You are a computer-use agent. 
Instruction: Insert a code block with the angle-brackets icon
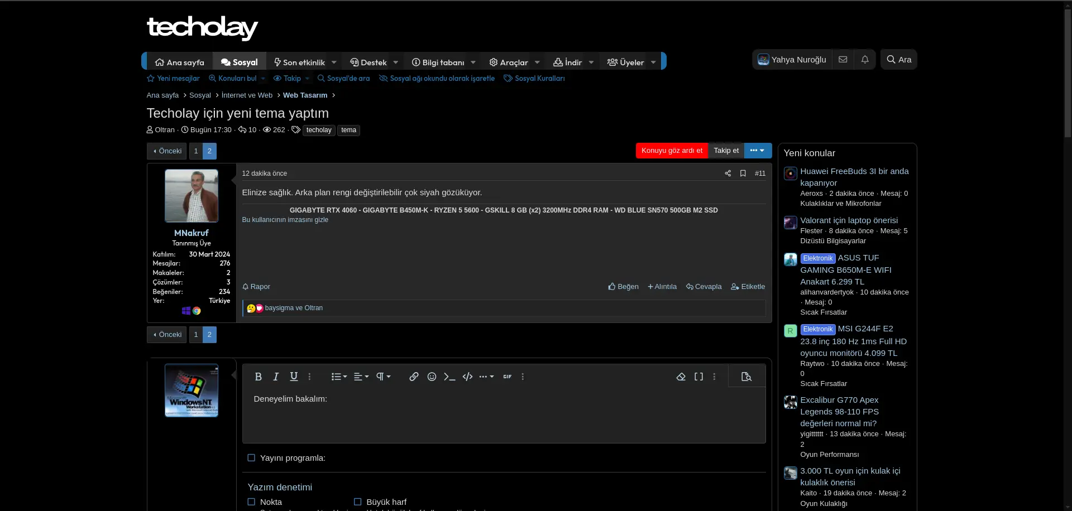467,377
